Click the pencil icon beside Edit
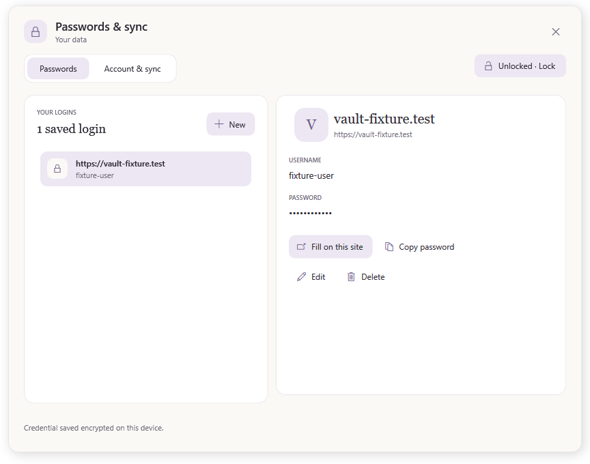Viewport: 590px width, 464px height. 301,277
